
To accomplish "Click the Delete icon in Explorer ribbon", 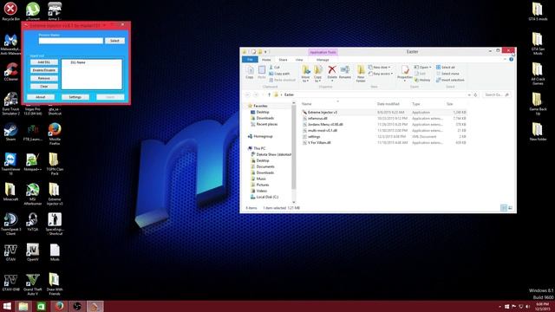I will (331, 69).
